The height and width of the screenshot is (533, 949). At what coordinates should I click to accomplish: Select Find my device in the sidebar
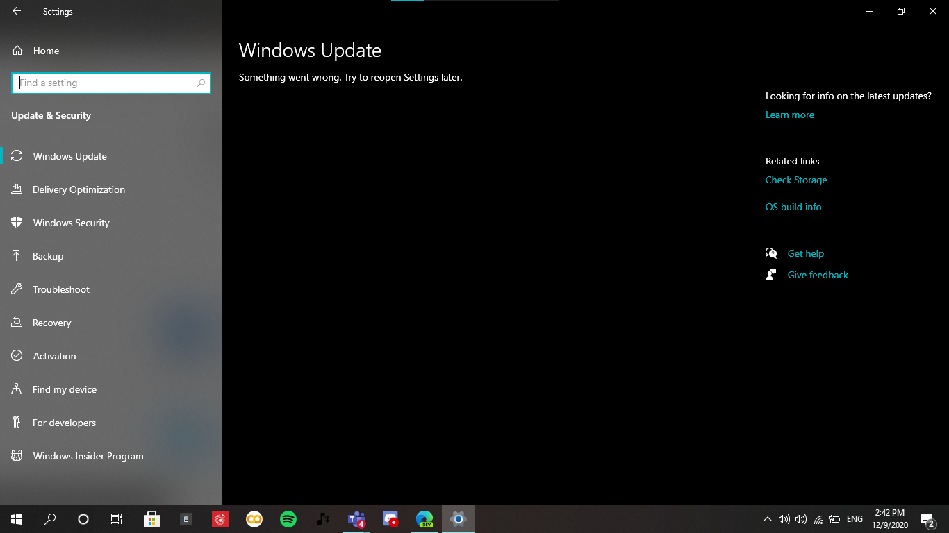[x=111, y=389]
